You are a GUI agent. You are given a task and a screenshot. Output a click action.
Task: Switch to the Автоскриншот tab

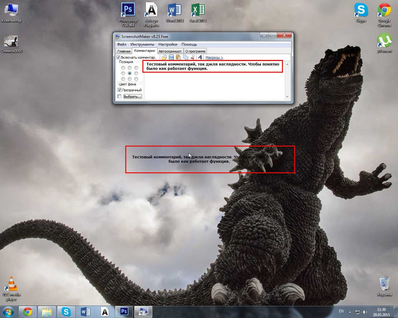(170, 51)
